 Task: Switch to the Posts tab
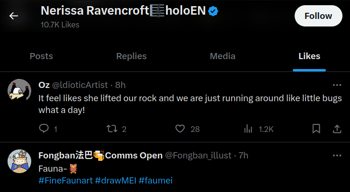tap(41, 56)
